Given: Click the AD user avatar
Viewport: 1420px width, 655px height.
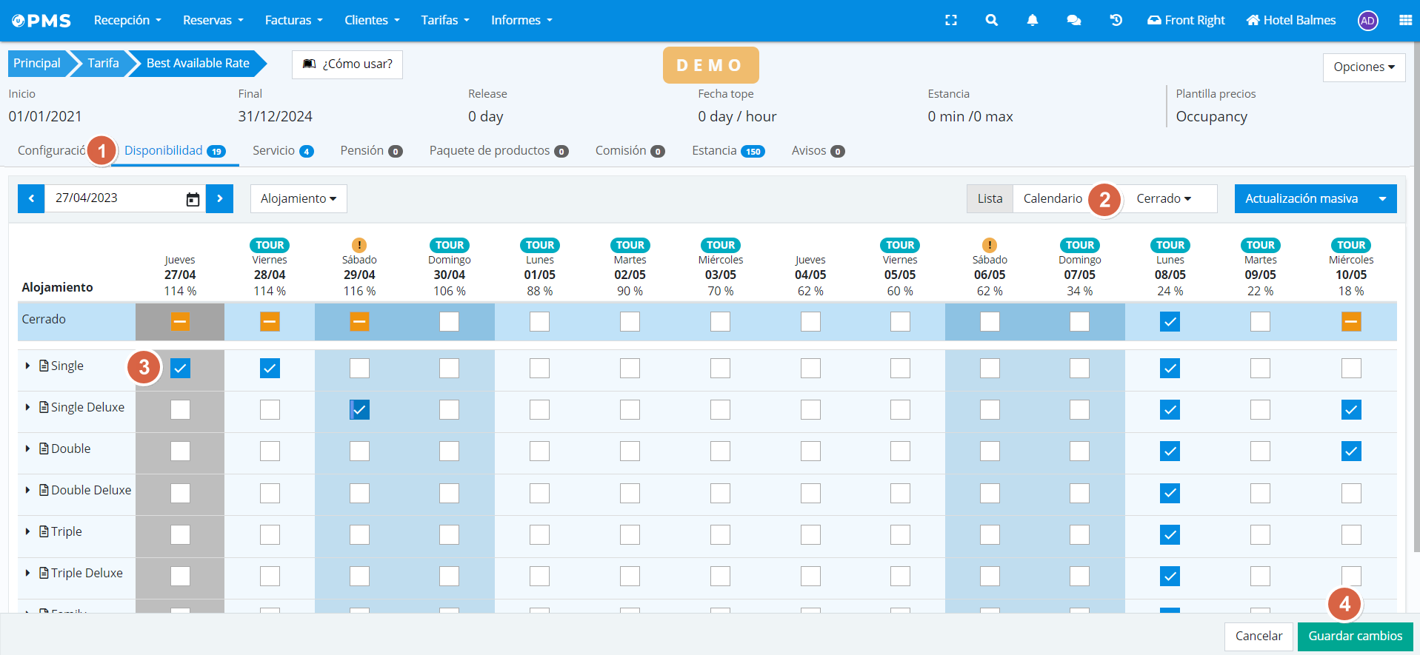Looking at the screenshot, I should click(1367, 21).
